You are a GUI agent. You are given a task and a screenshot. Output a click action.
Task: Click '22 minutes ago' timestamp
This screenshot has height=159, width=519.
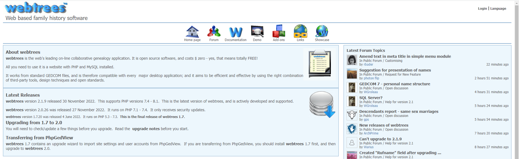(x=497, y=65)
